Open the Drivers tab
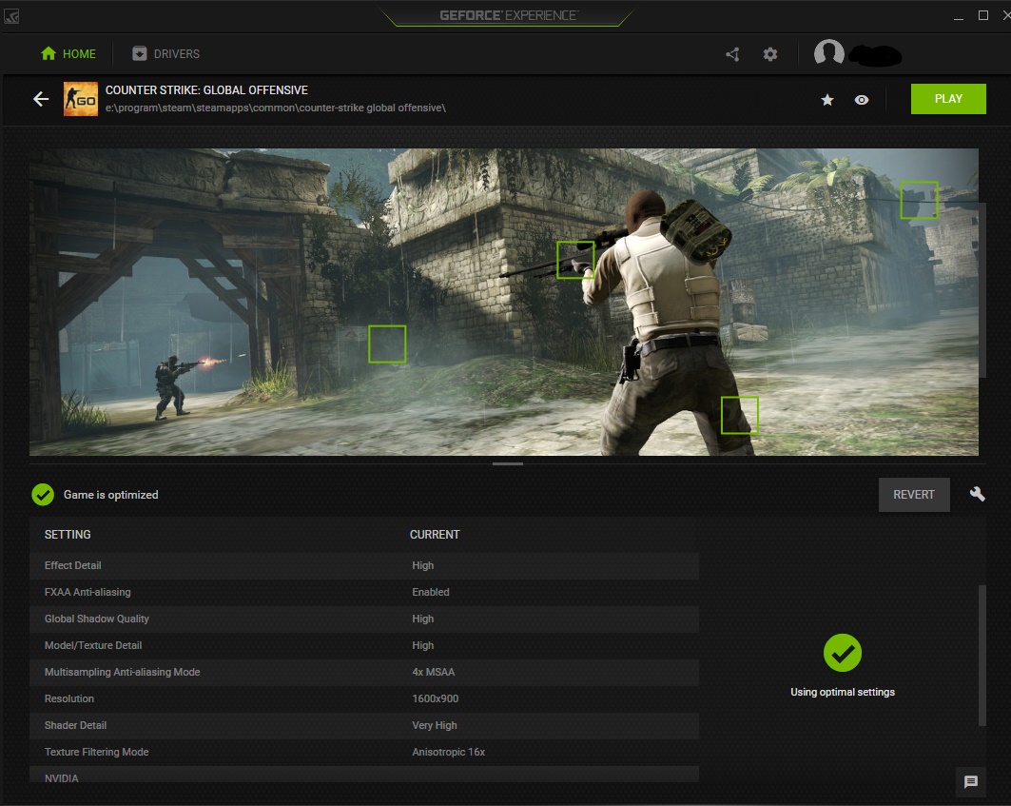Screen dimensions: 1011x806 click(165, 53)
